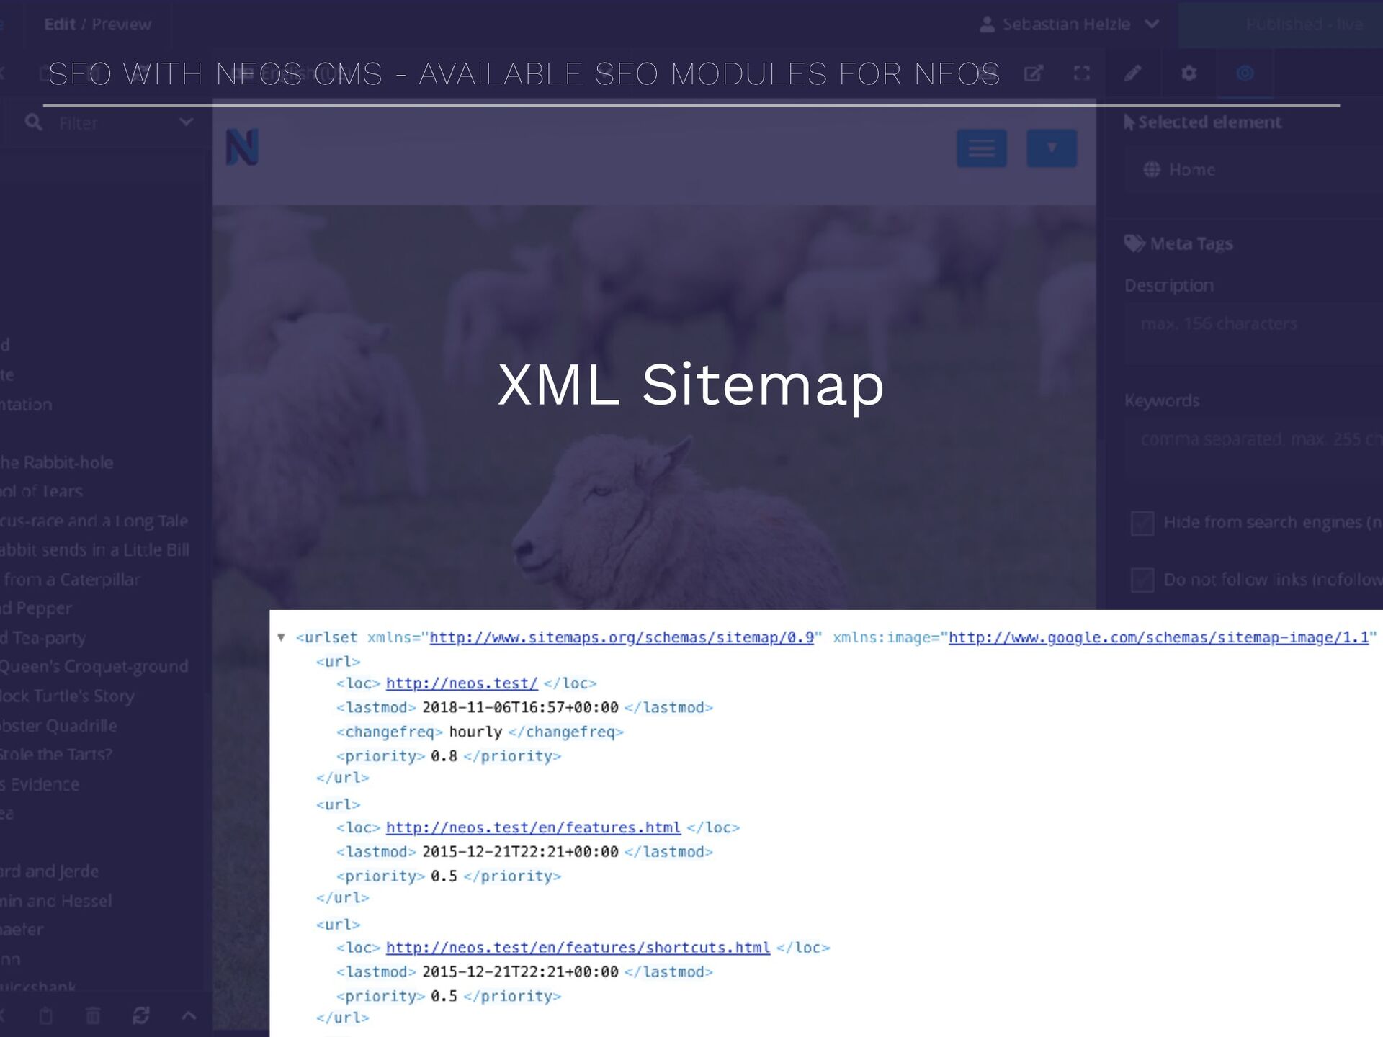
Task: Expand the blue dropdown arrow button
Action: 1052,148
